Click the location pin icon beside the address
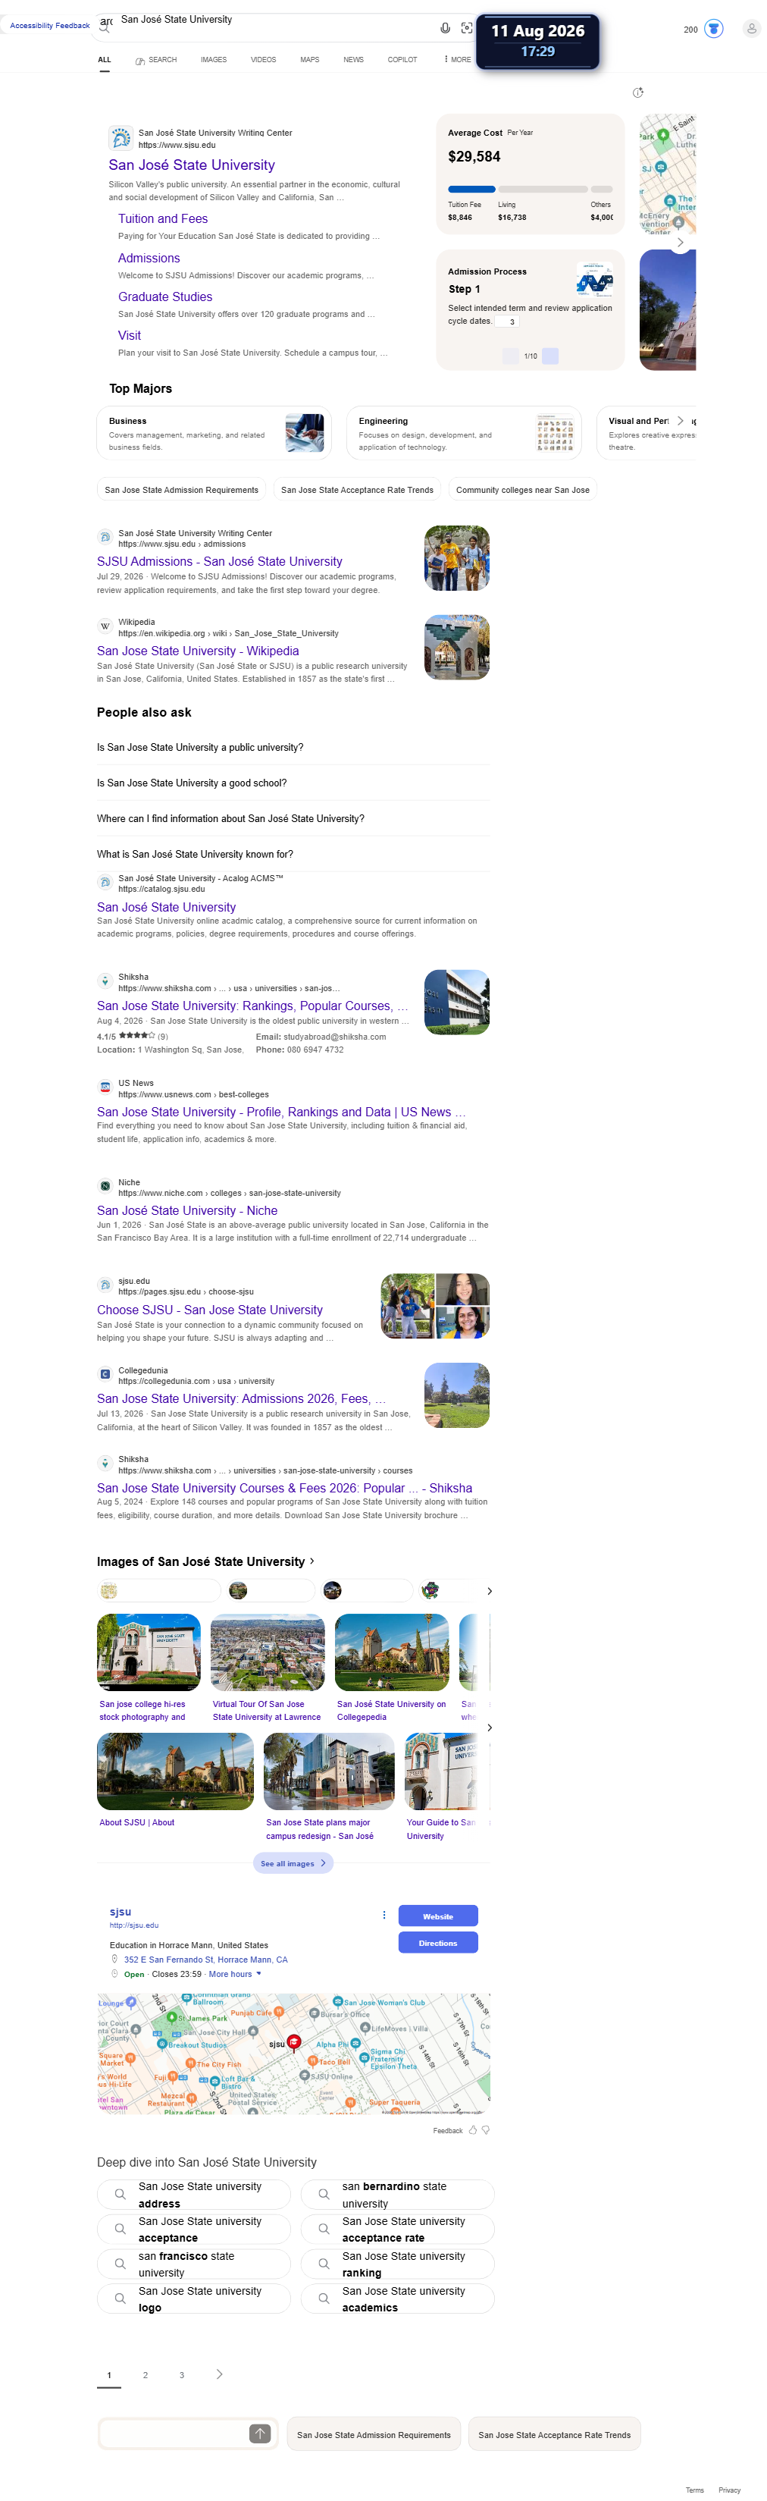This screenshot has height=2501, width=767. tap(114, 1960)
